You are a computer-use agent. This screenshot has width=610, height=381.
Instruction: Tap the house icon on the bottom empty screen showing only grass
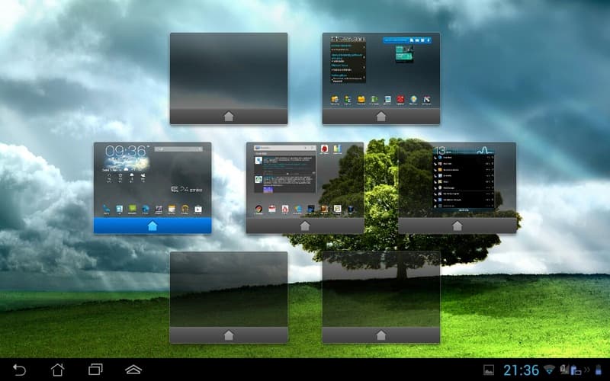point(229,335)
